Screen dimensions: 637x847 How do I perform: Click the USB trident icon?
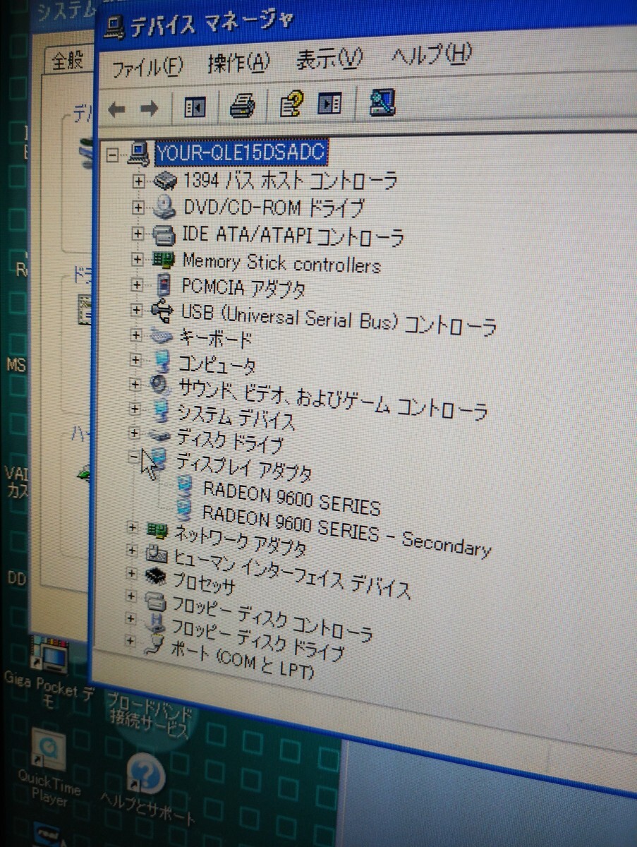[161, 311]
